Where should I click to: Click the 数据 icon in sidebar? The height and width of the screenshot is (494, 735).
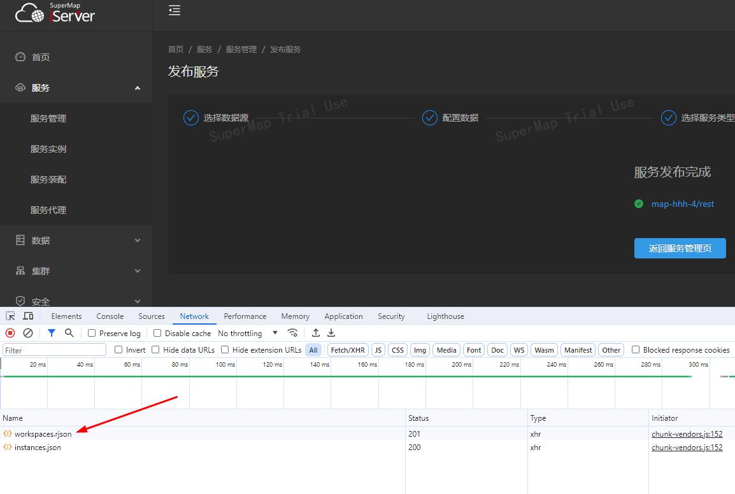(20, 240)
